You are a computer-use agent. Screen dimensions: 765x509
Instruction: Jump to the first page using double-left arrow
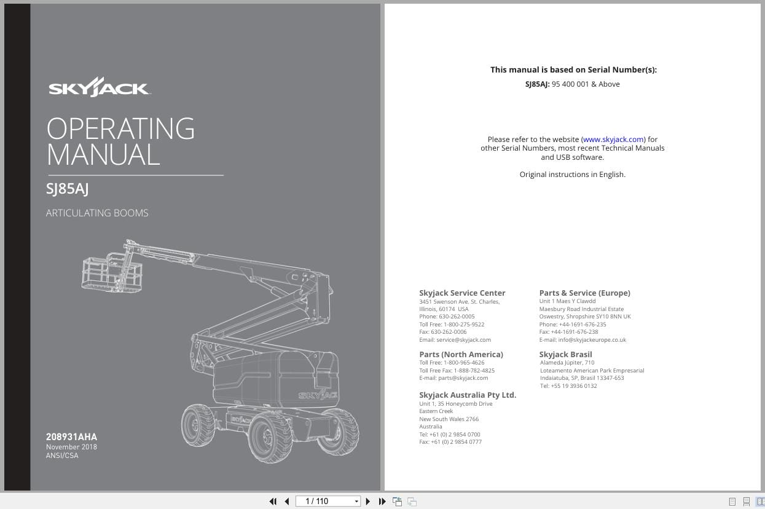pos(273,501)
